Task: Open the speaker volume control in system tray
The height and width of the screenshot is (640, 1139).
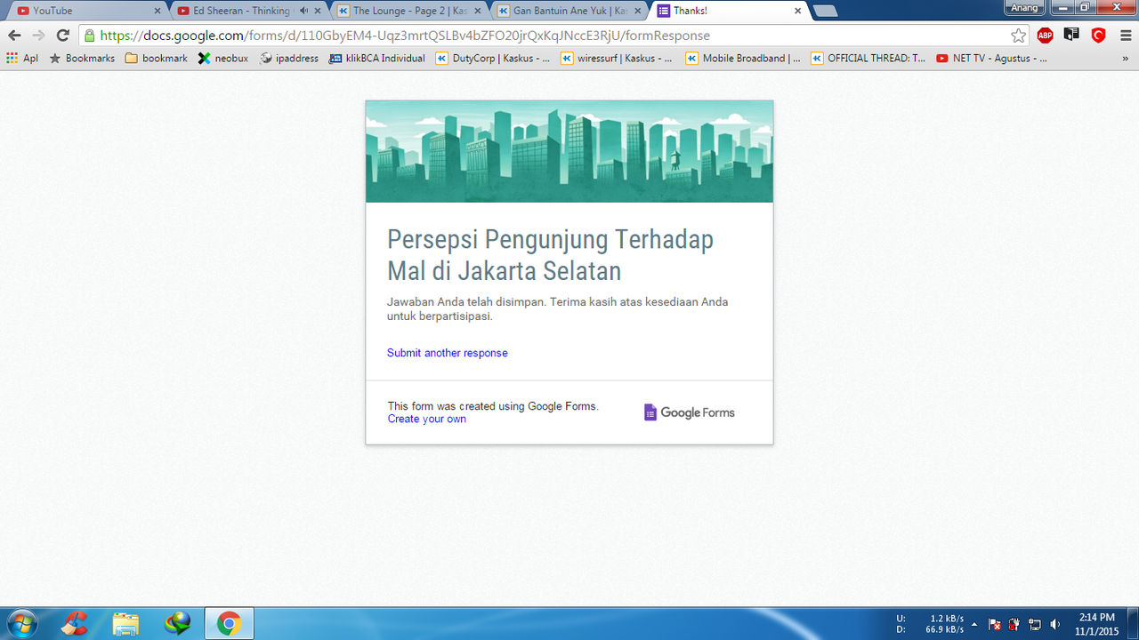Action: pos(1055,623)
